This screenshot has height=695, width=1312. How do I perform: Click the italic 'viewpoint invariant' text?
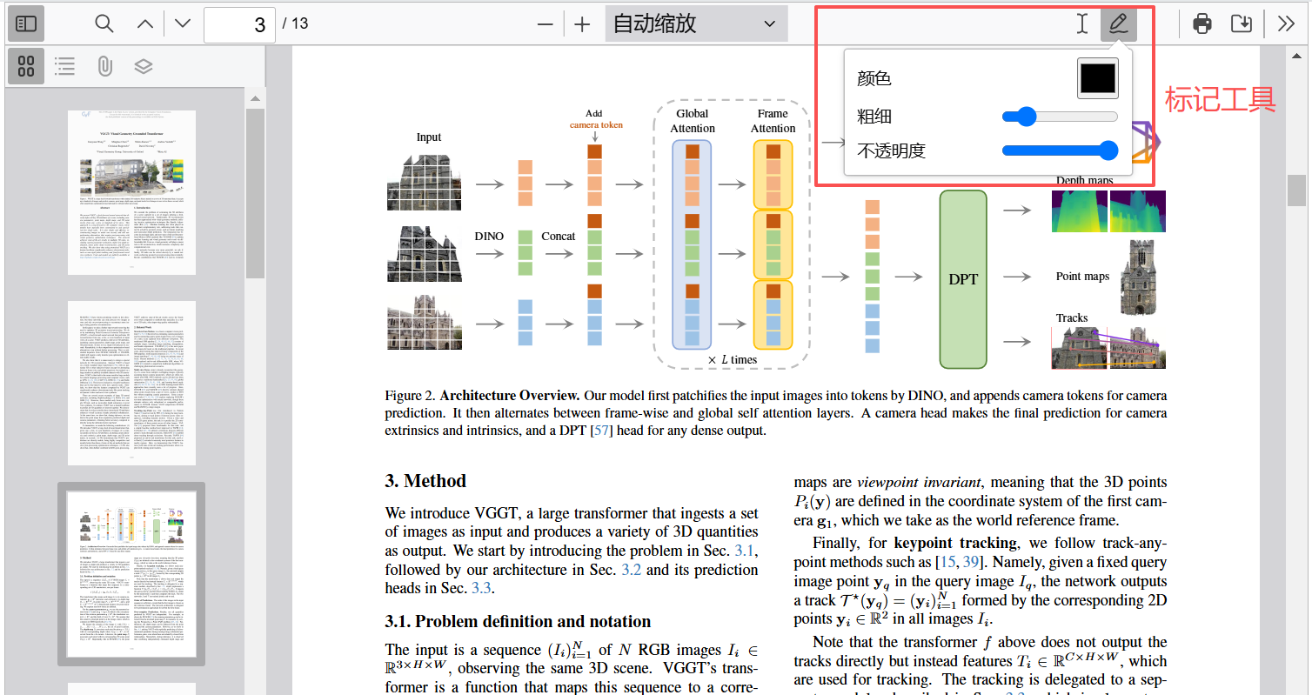click(919, 482)
